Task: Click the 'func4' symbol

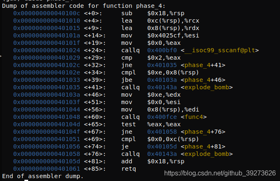Action: 194,117
